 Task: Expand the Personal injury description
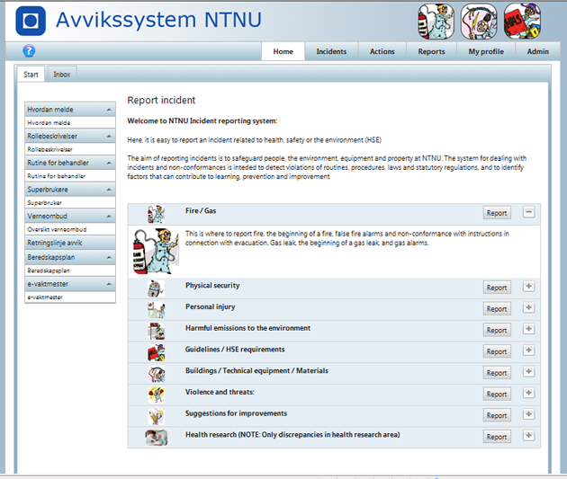coord(528,308)
